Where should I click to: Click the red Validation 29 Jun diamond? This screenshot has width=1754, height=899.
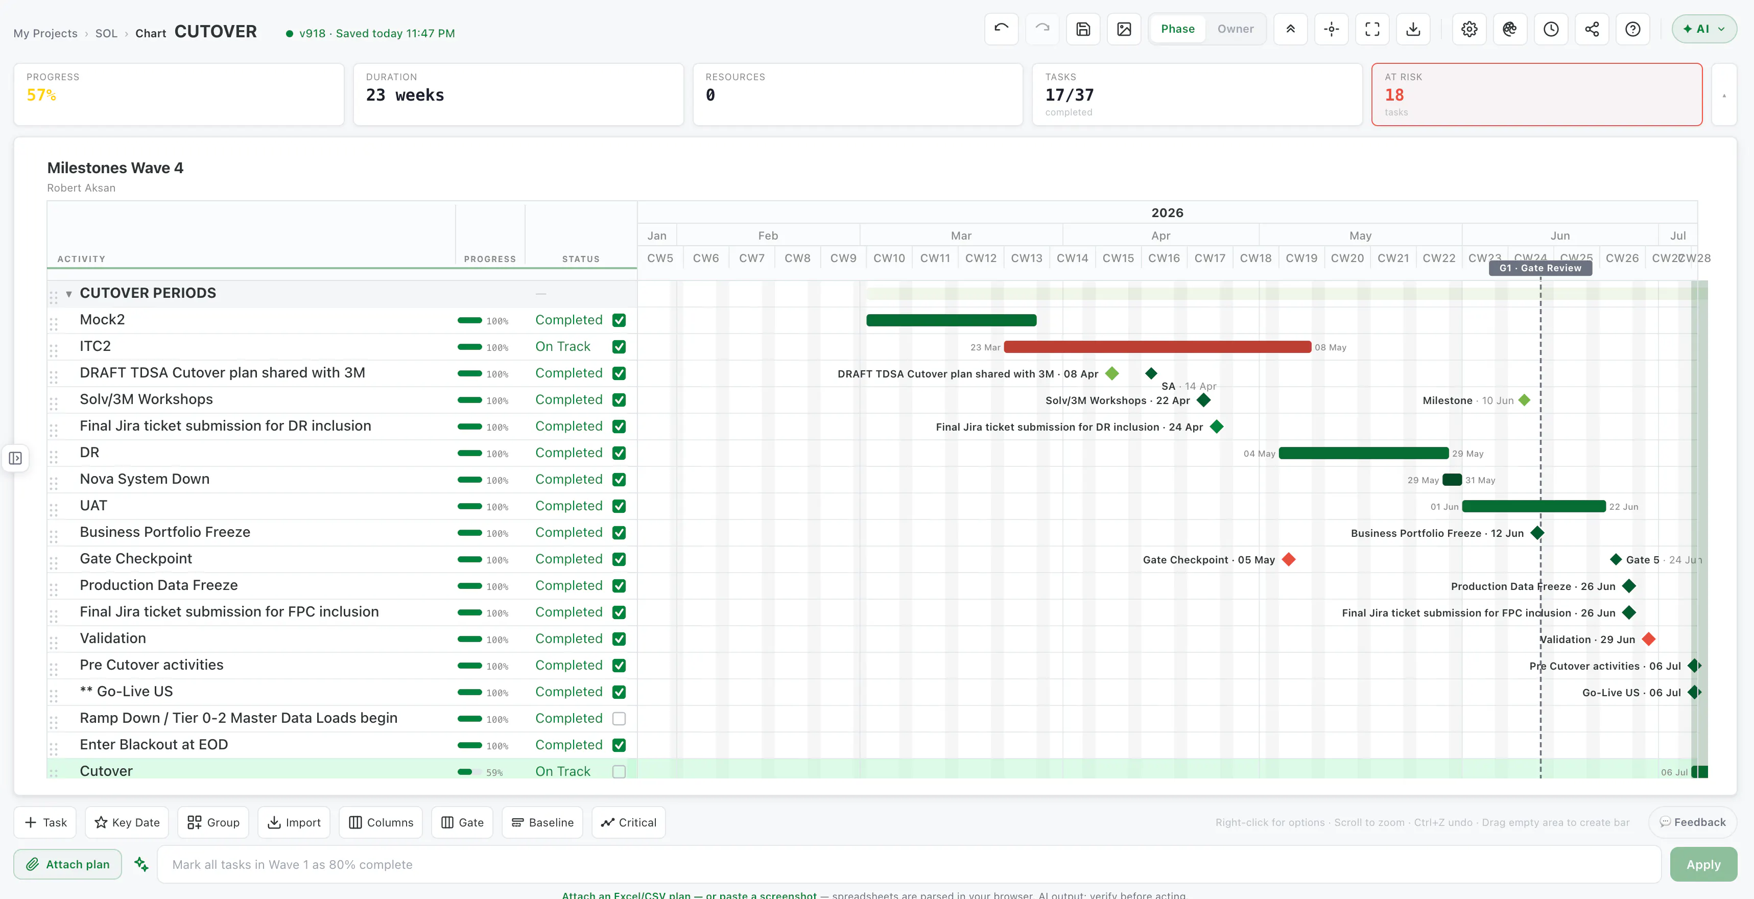point(1648,639)
